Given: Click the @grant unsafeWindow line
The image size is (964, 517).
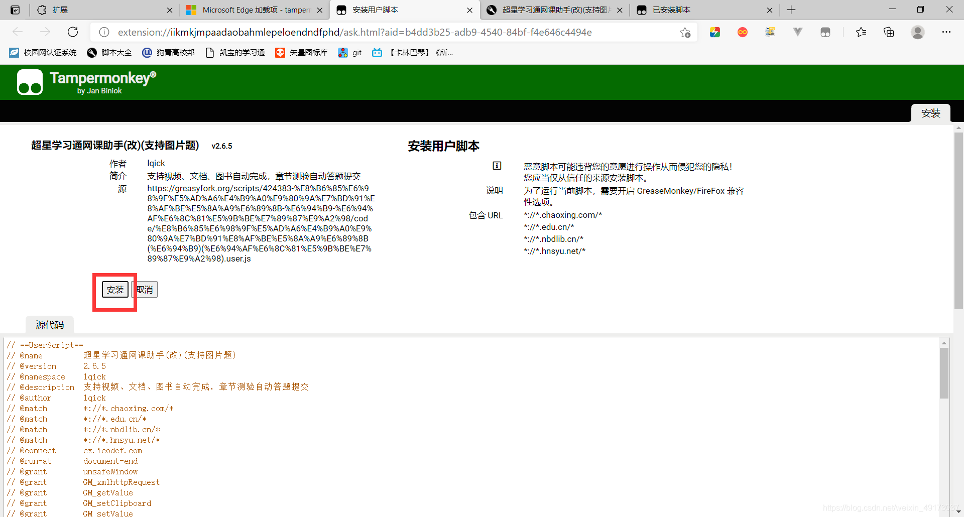Looking at the screenshot, I should click(x=72, y=472).
